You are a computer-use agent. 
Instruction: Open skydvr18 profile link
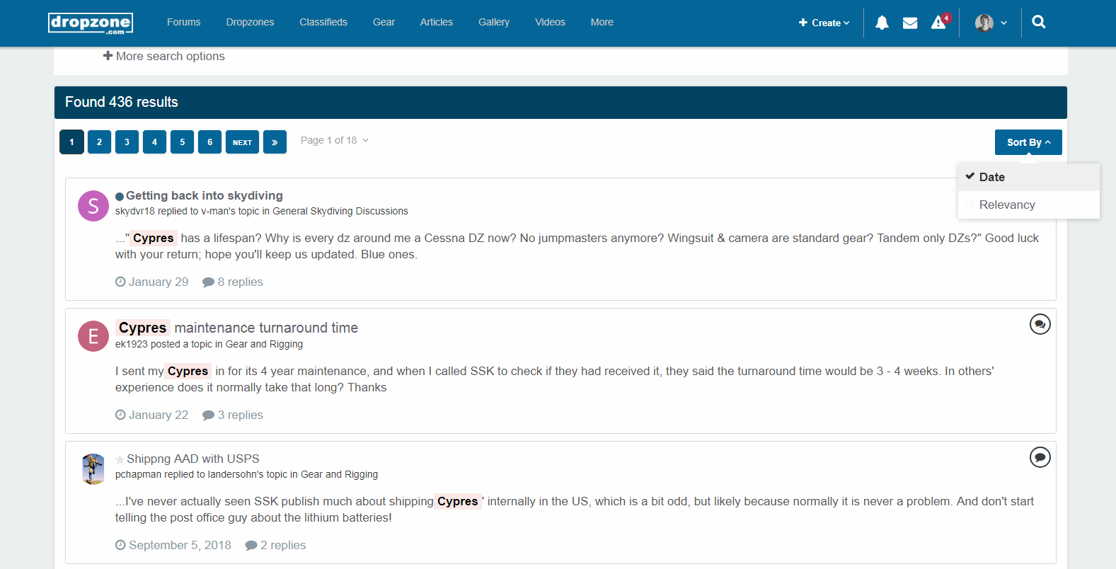click(x=135, y=211)
